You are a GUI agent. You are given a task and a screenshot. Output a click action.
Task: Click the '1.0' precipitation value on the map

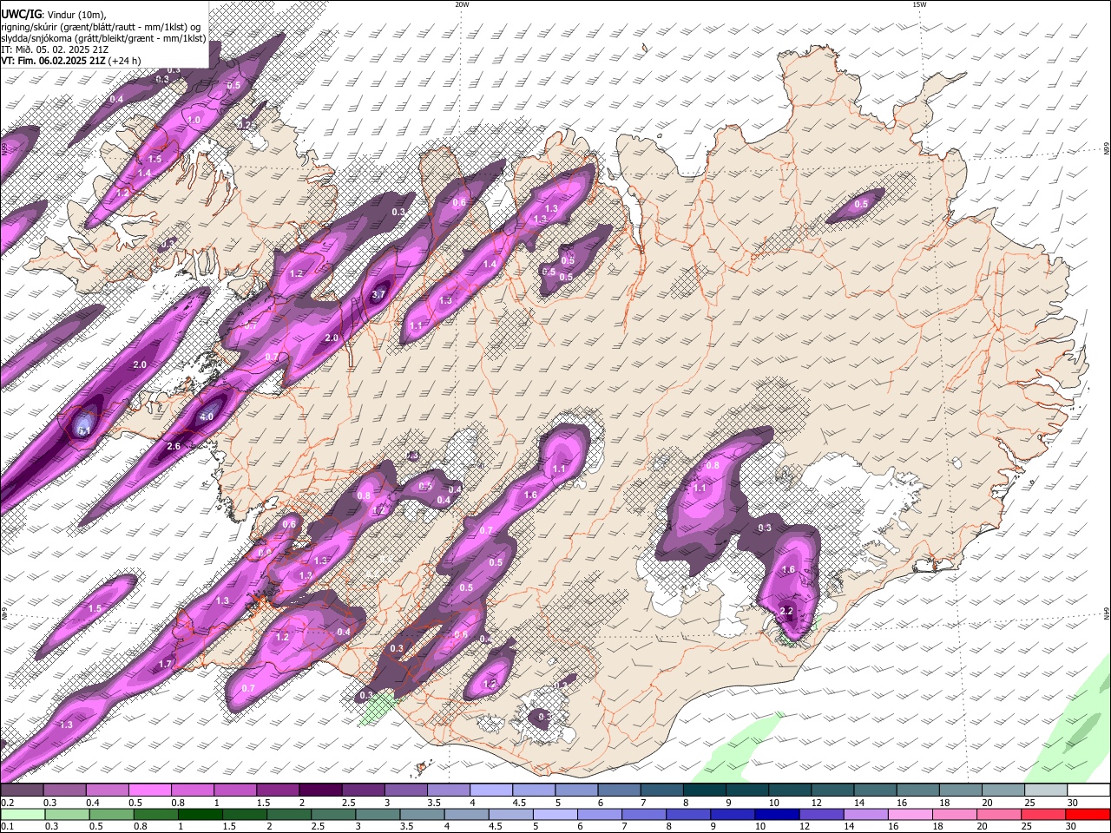pyautogui.click(x=194, y=120)
